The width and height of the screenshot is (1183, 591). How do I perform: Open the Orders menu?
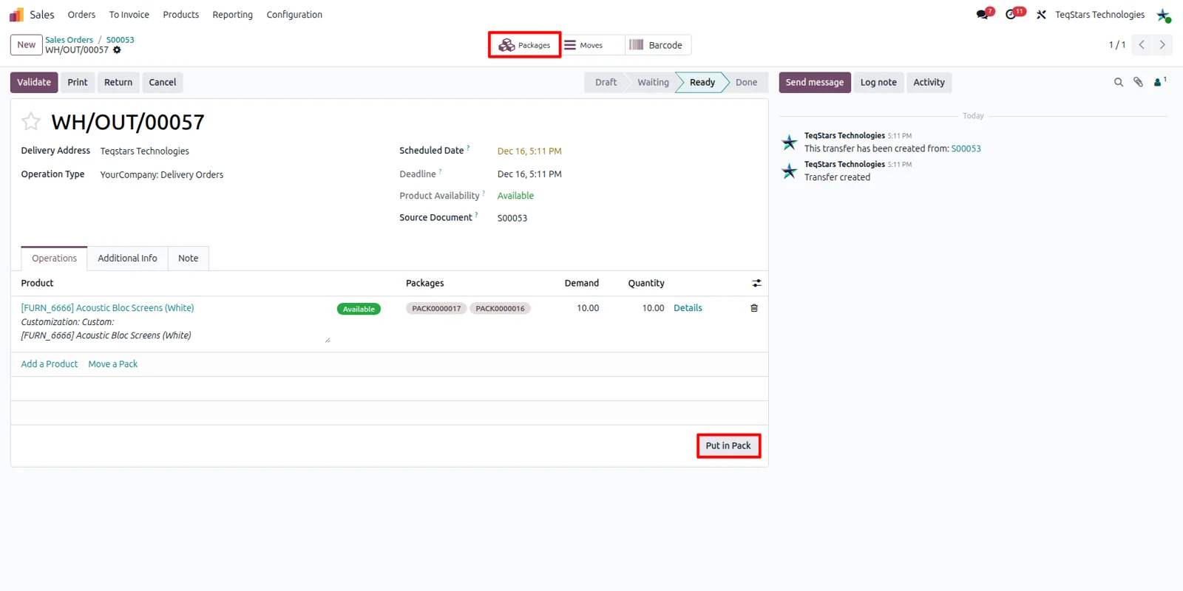click(x=81, y=15)
